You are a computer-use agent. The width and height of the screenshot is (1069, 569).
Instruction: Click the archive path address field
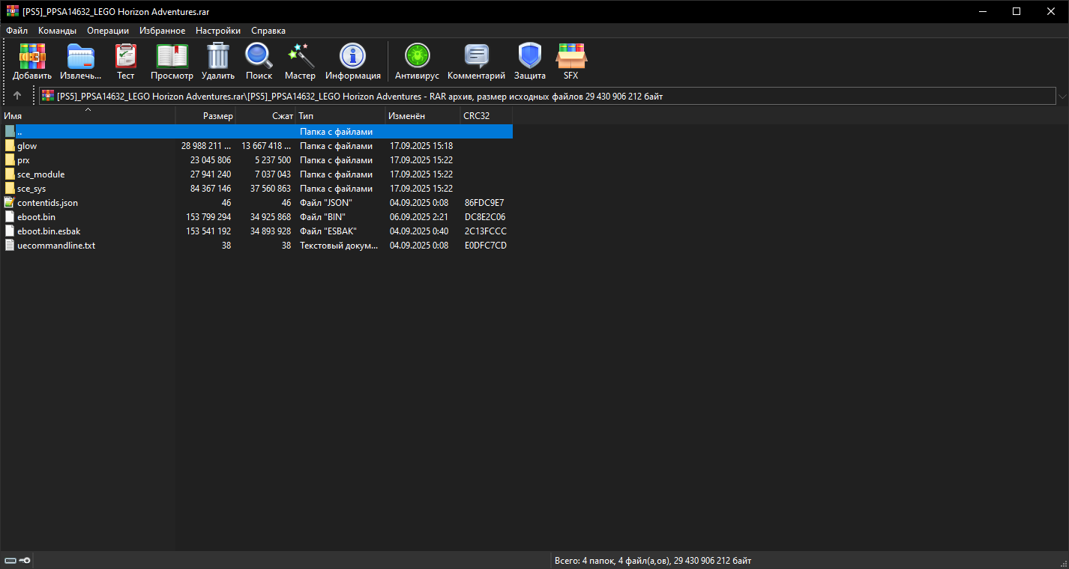(x=547, y=97)
